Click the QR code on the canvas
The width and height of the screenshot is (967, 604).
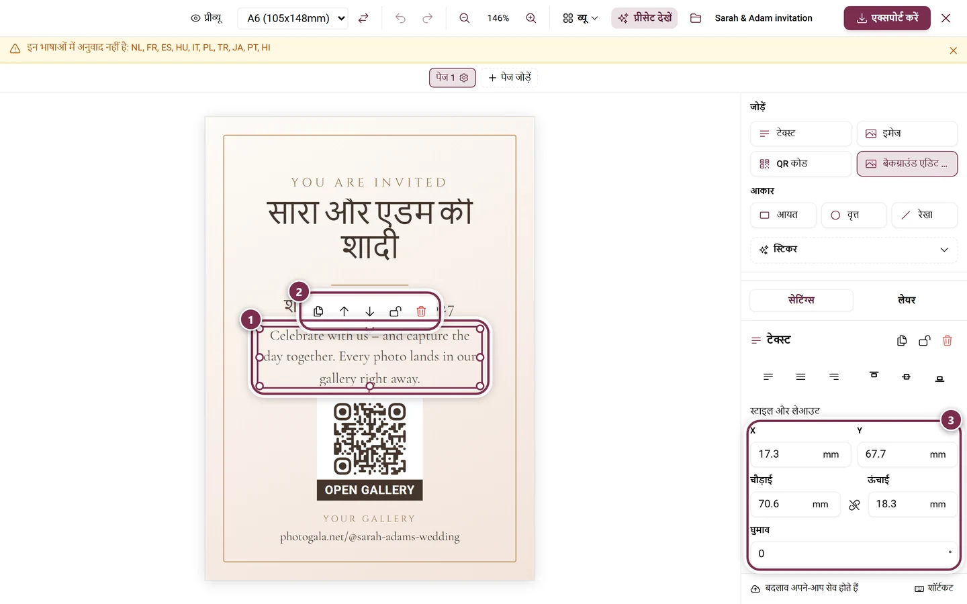point(370,438)
